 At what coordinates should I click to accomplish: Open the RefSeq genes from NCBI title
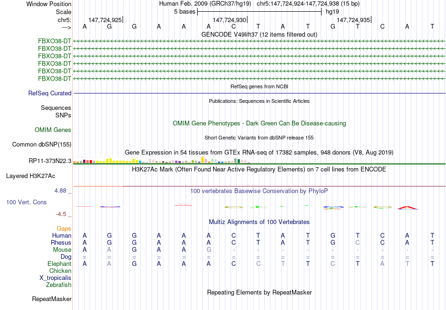point(259,86)
